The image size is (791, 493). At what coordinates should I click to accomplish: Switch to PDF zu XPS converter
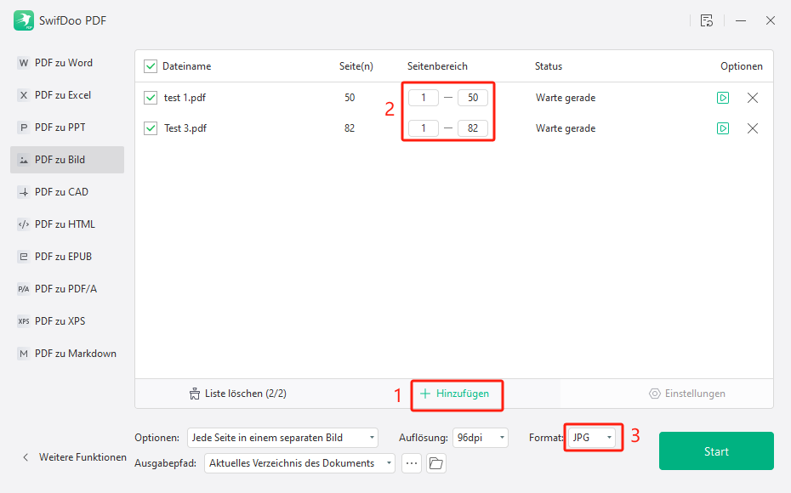[x=67, y=321]
